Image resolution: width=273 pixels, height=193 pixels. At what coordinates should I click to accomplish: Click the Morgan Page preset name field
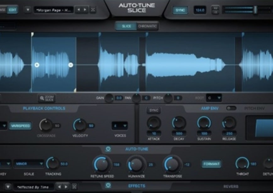point(53,10)
